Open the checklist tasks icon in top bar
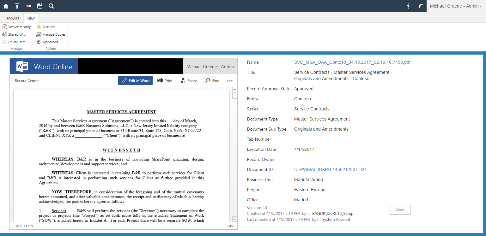The height and width of the screenshot is (236, 486). [28, 6]
